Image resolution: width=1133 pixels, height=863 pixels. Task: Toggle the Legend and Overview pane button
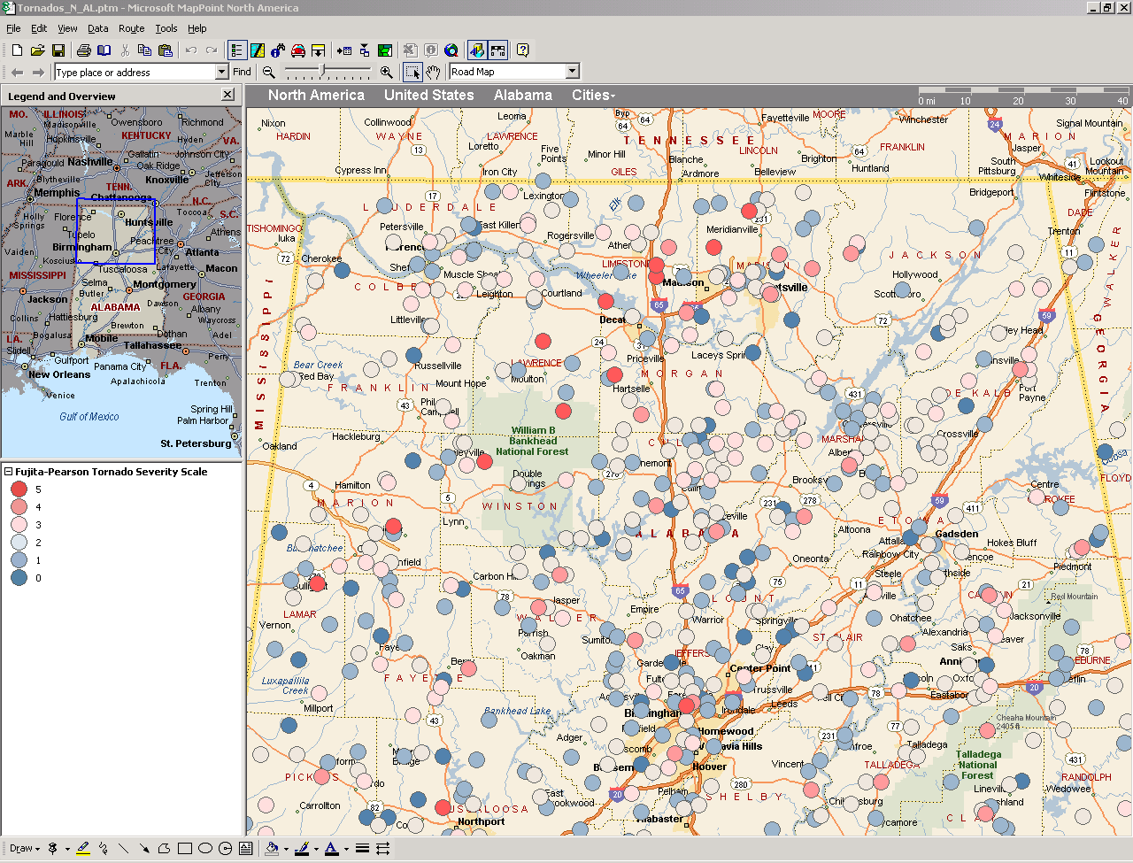click(x=236, y=50)
